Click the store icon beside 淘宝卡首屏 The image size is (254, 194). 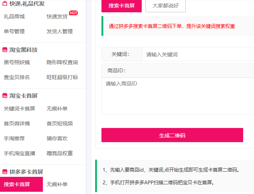(x=5, y=96)
